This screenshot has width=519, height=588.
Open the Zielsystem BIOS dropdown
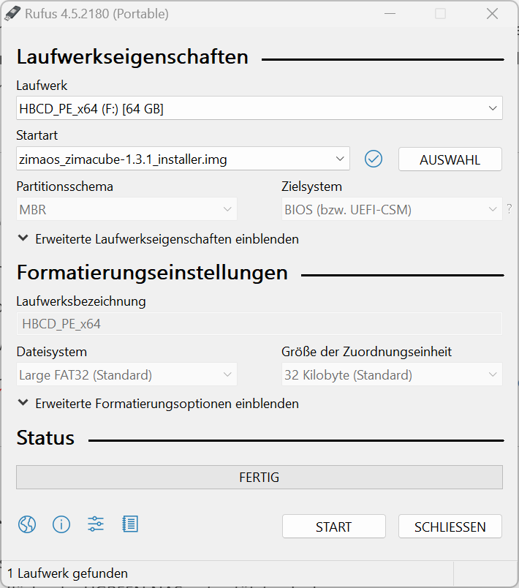392,209
